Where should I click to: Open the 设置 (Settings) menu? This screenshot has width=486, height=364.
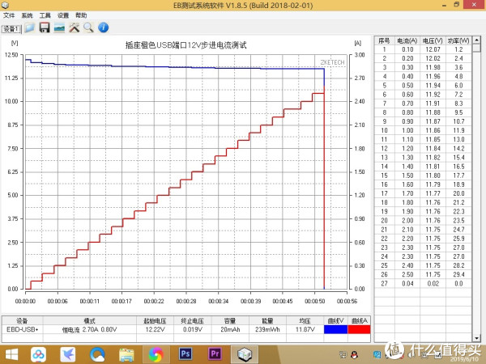pyautogui.click(x=62, y=15)
